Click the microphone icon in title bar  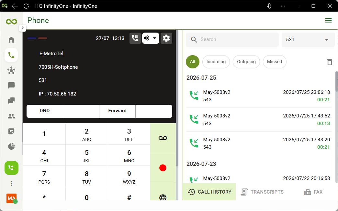269,6
